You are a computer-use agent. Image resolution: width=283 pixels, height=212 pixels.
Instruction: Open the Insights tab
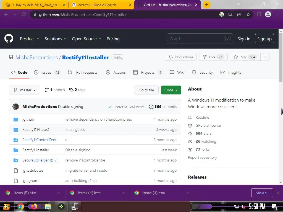231,72
